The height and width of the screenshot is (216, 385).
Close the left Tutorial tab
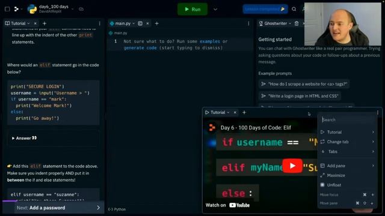[35, 23]
